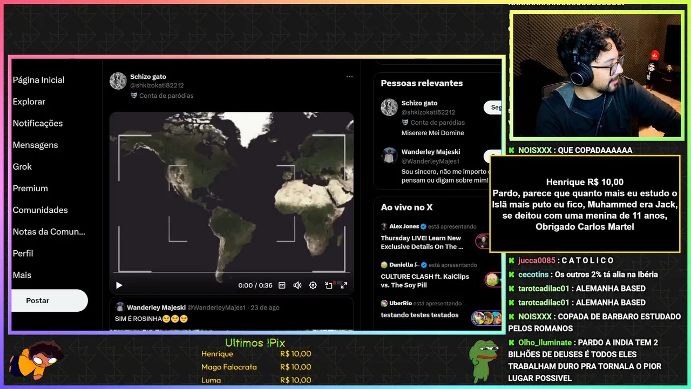The height and width of the screenshot is (389, 691).
Task: Click the orange cartoon mascot overlay
Action: pos(36,359)
